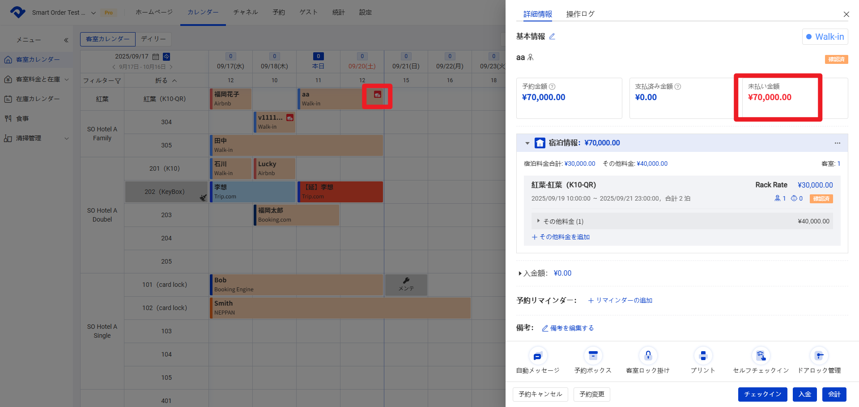Click the プリント printer icon
Screen dimensions: 859x407
click(703, 356)
